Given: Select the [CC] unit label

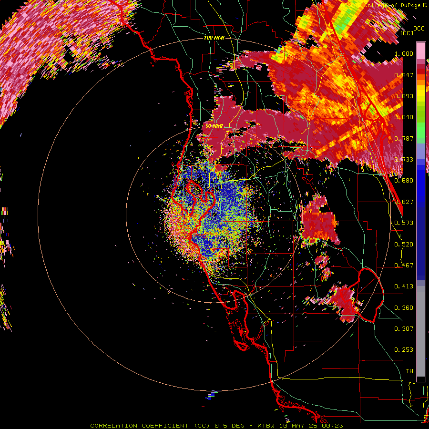Looking at the screenshot, I should (407, 33).
